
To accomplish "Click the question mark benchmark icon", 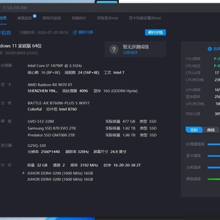I will coord(114,50).
